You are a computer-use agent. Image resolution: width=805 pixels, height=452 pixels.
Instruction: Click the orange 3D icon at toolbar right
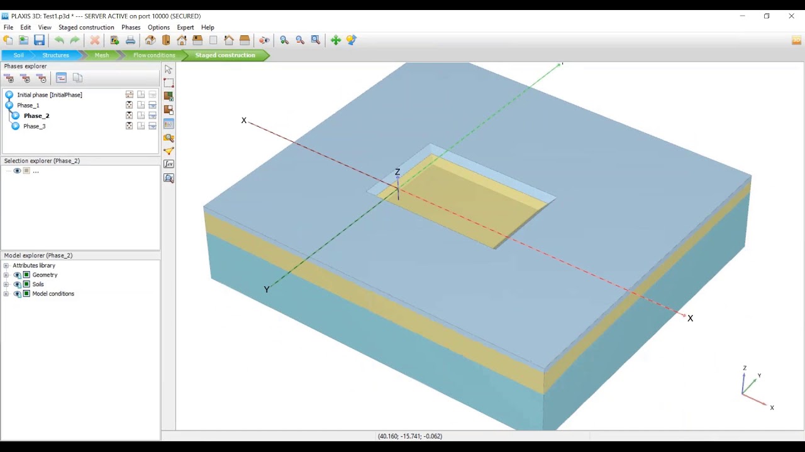tap(796, 40)
